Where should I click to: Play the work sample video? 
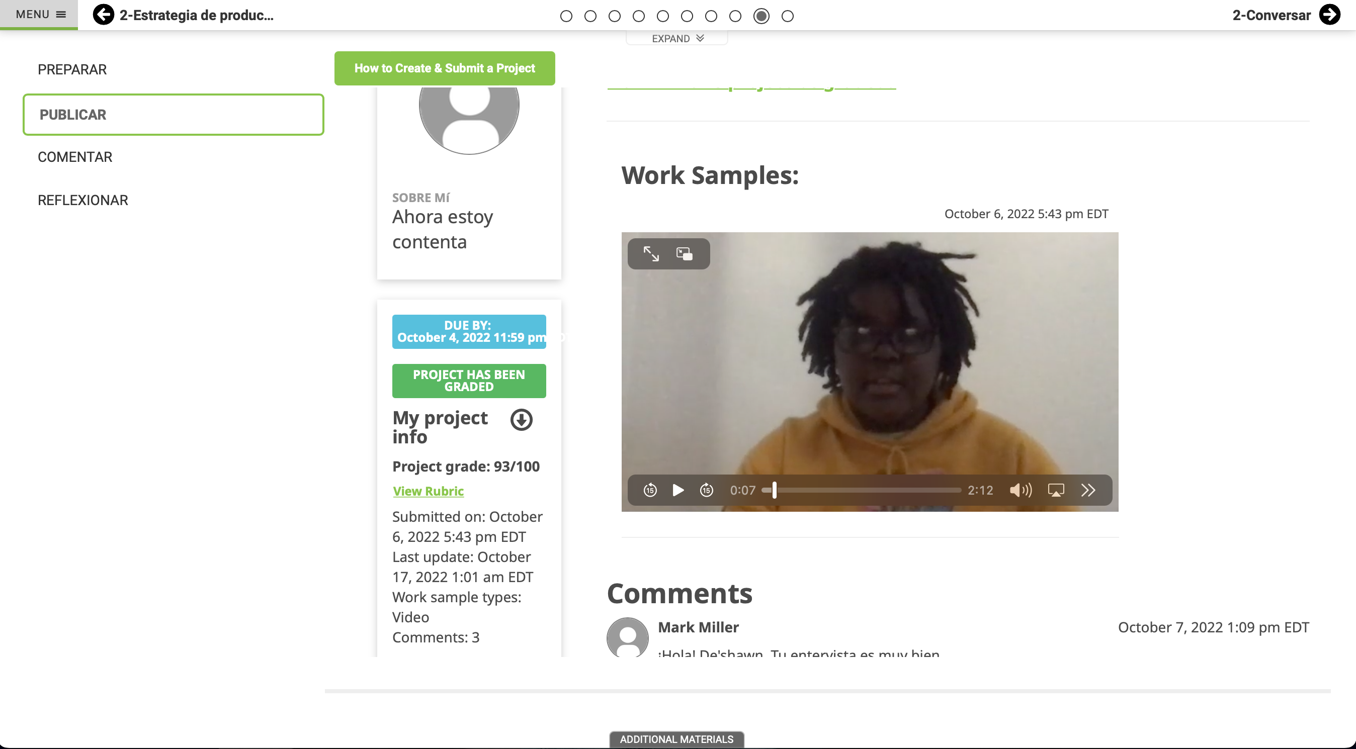click(678, 490)
